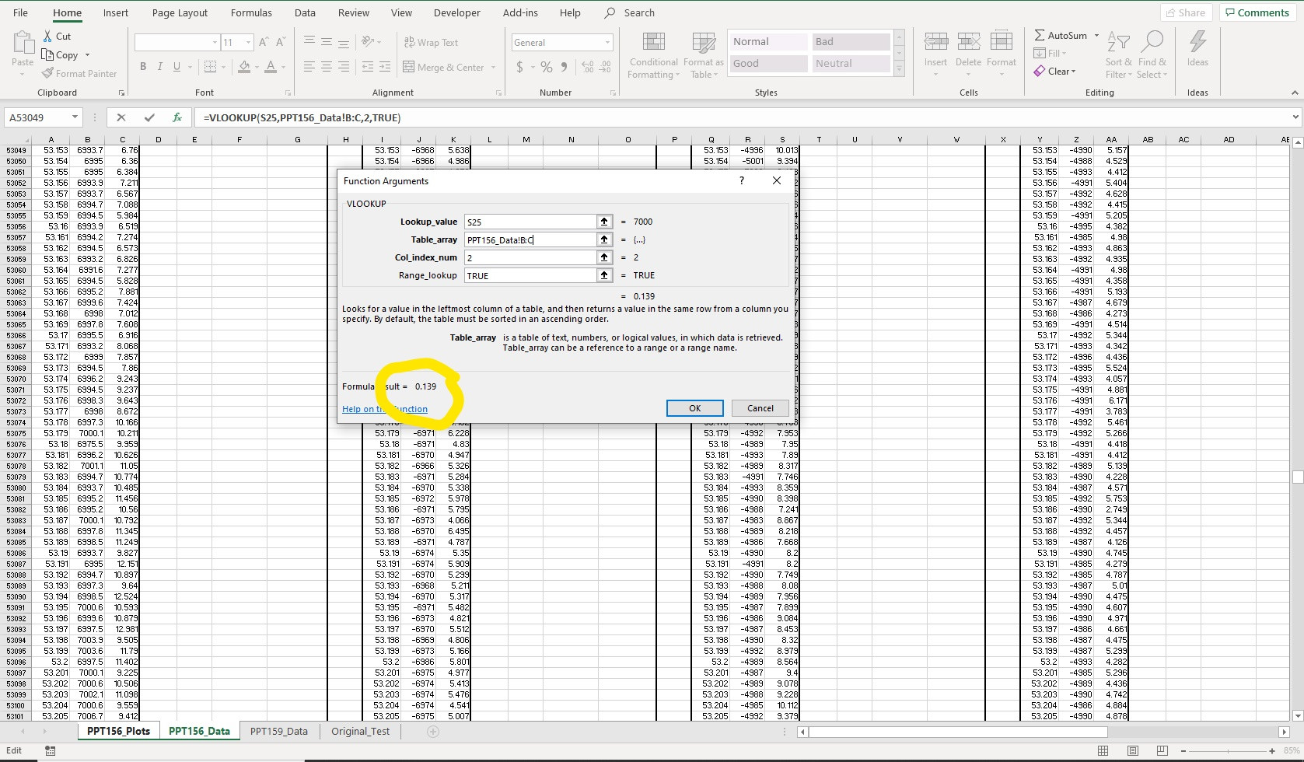Toggle Underline formatting
1304x762 pixels.
[x=177, y=67]
